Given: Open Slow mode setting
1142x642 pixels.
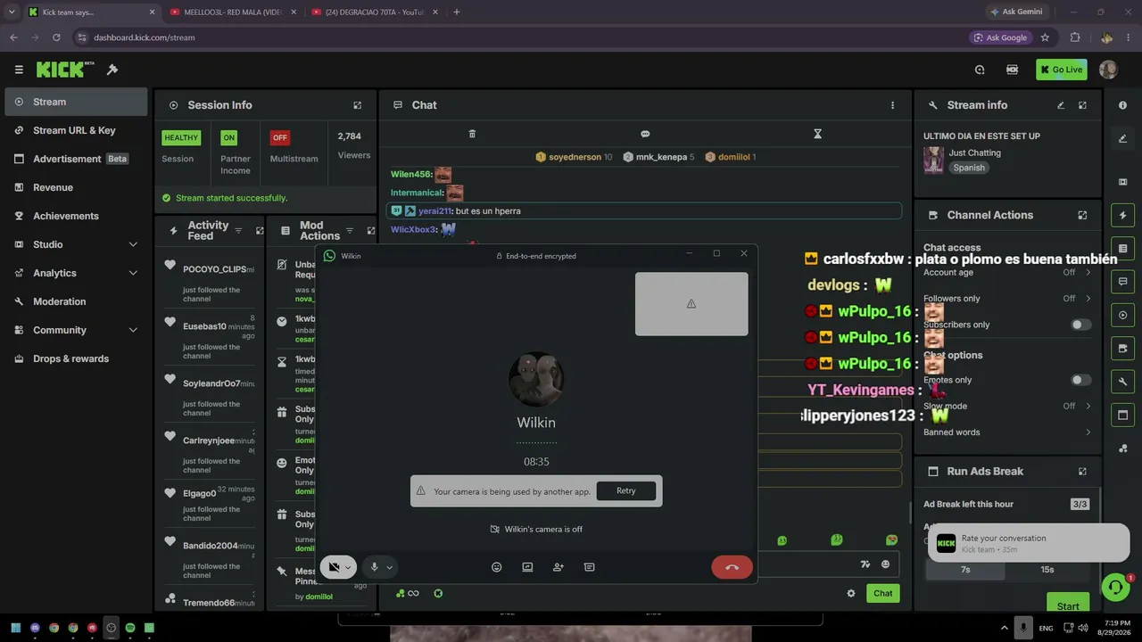Looking at the screenshot, I should (x=1007, y=406).
